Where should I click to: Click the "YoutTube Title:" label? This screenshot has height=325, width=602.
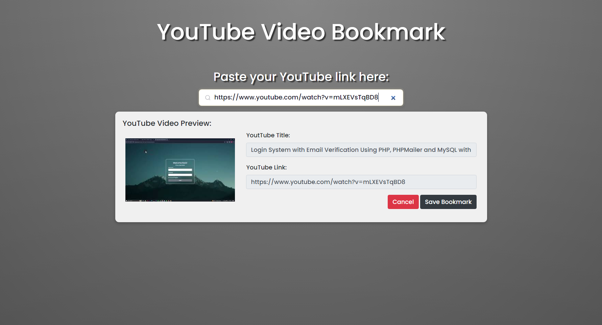268,135
